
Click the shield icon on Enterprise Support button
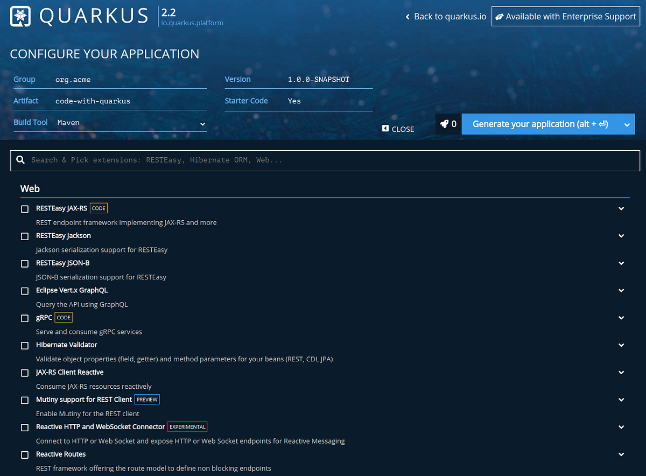500,16
